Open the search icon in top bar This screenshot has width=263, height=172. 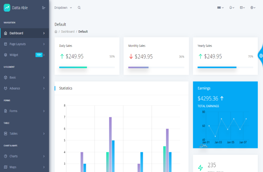point(79,8)
